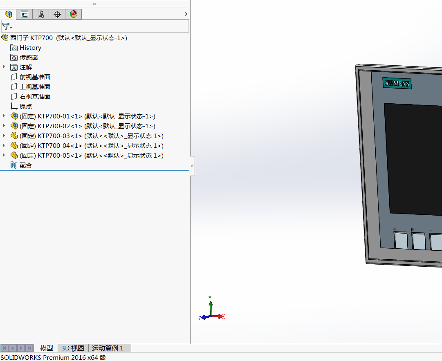This screenshot has width=442, height=361.
Task: Select the KTP700-04<1> part
Action: click(92, 146)
